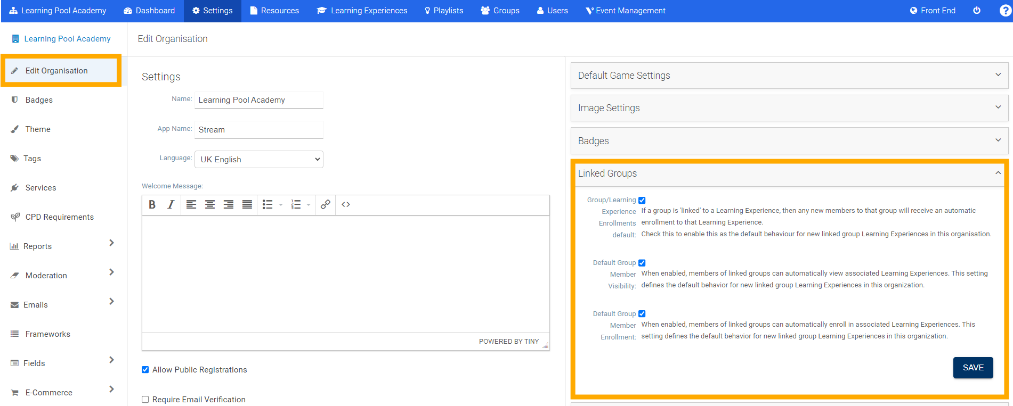Click the App Name input field
Screen dimensions: 1013x406
coord(259,130)
